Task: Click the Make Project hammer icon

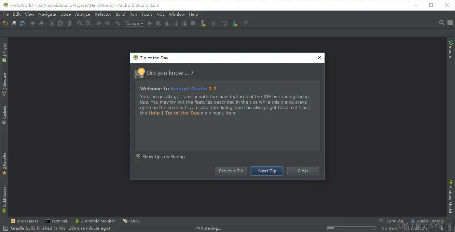Action: (x=118, y=23)
